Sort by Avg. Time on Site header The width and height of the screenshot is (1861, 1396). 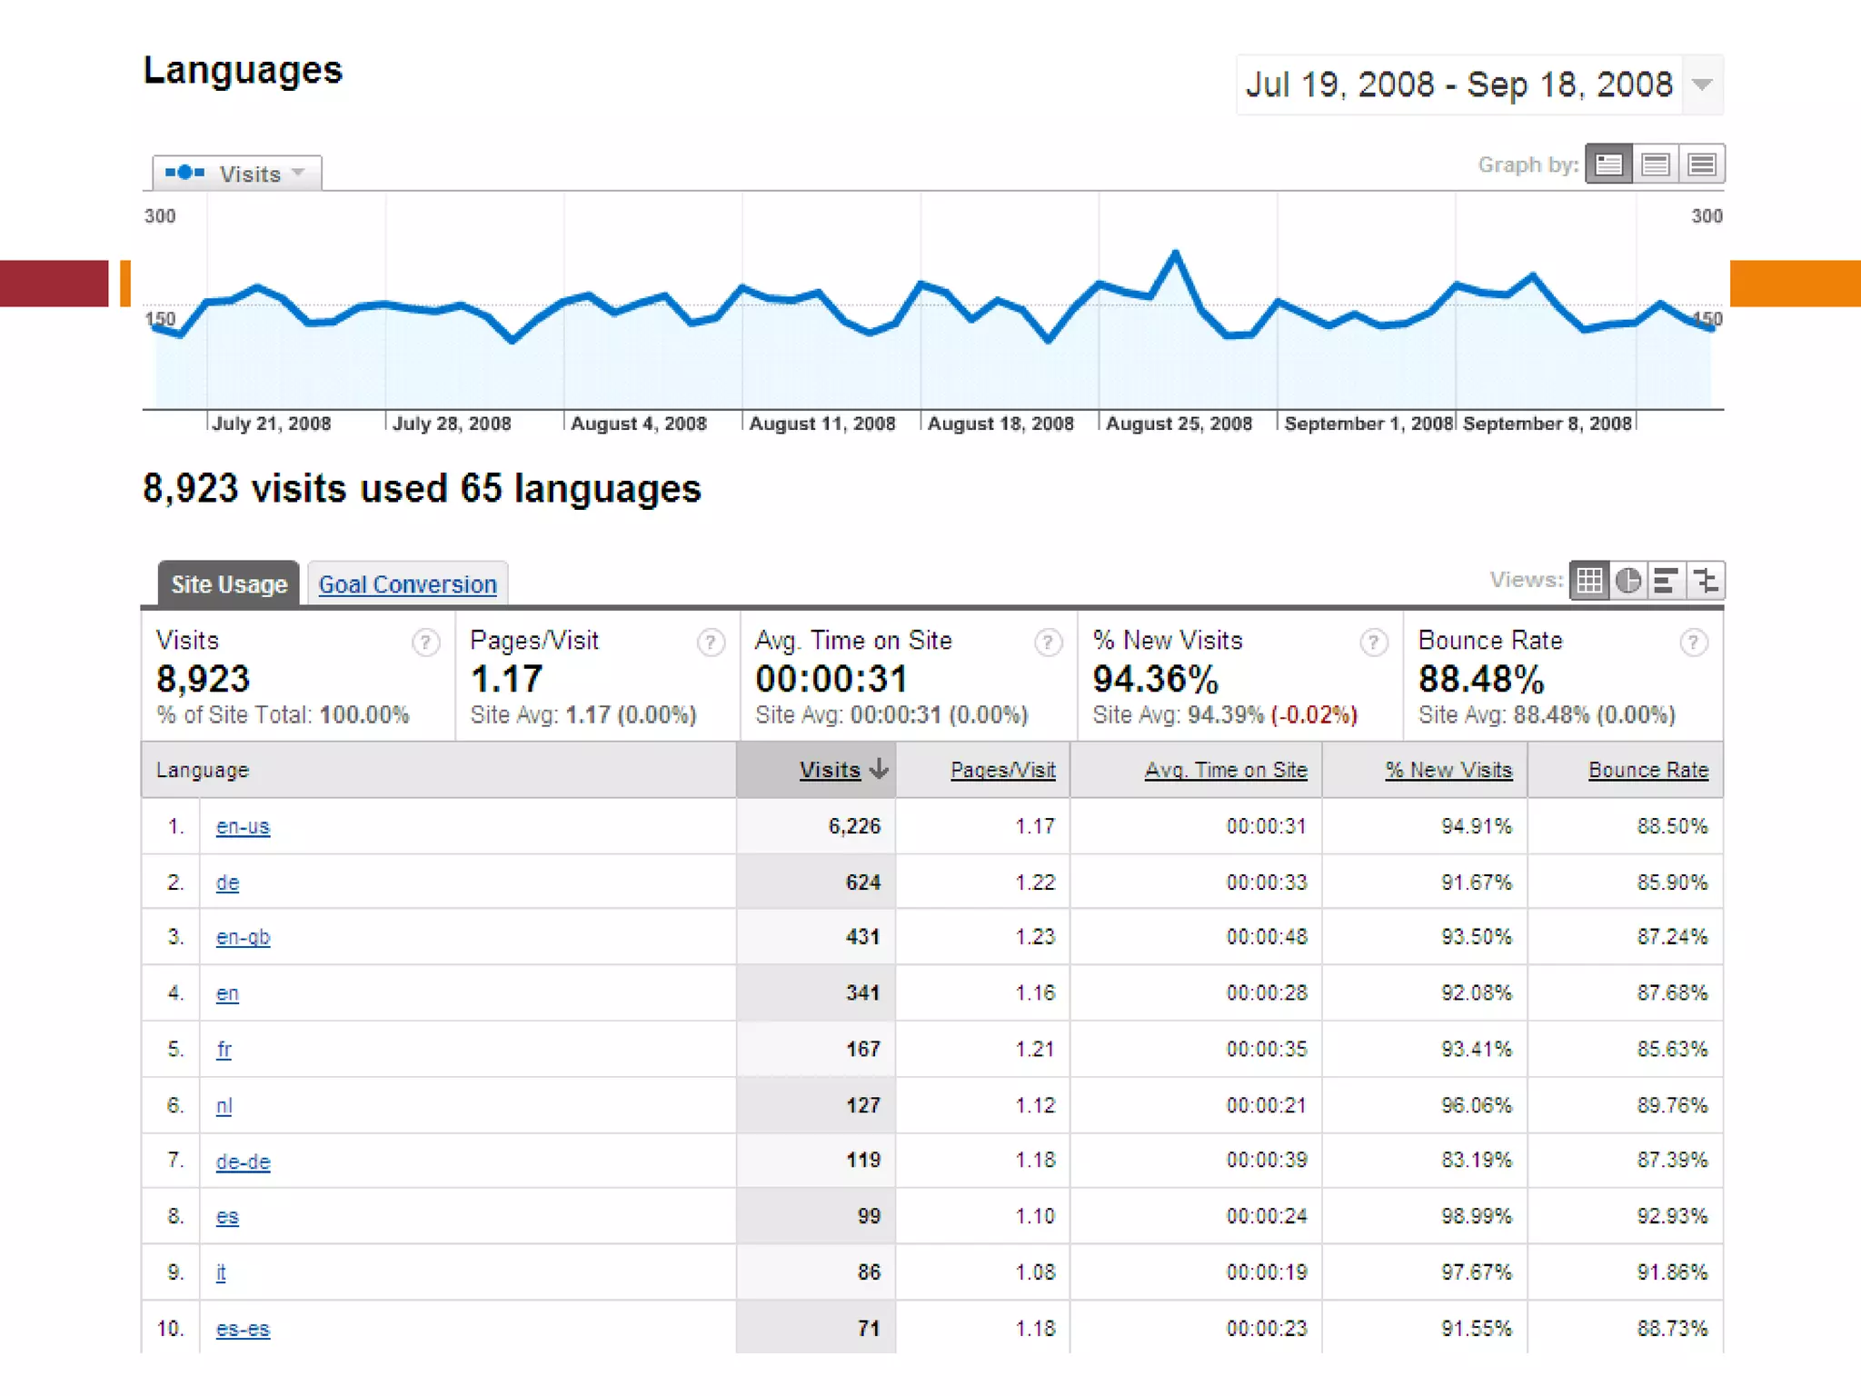[x=1225, y=770]
